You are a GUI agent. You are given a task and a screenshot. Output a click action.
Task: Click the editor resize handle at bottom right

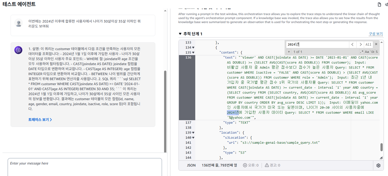(x=381, y=158)
